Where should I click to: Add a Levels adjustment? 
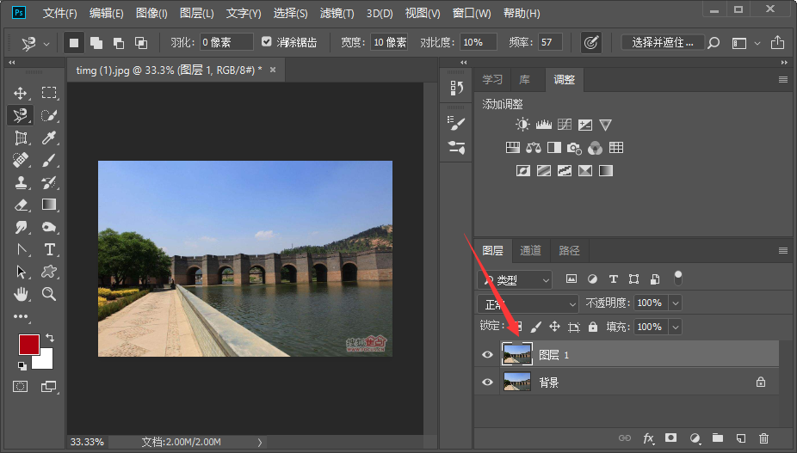pyautogui.click(x=543, y=125)
